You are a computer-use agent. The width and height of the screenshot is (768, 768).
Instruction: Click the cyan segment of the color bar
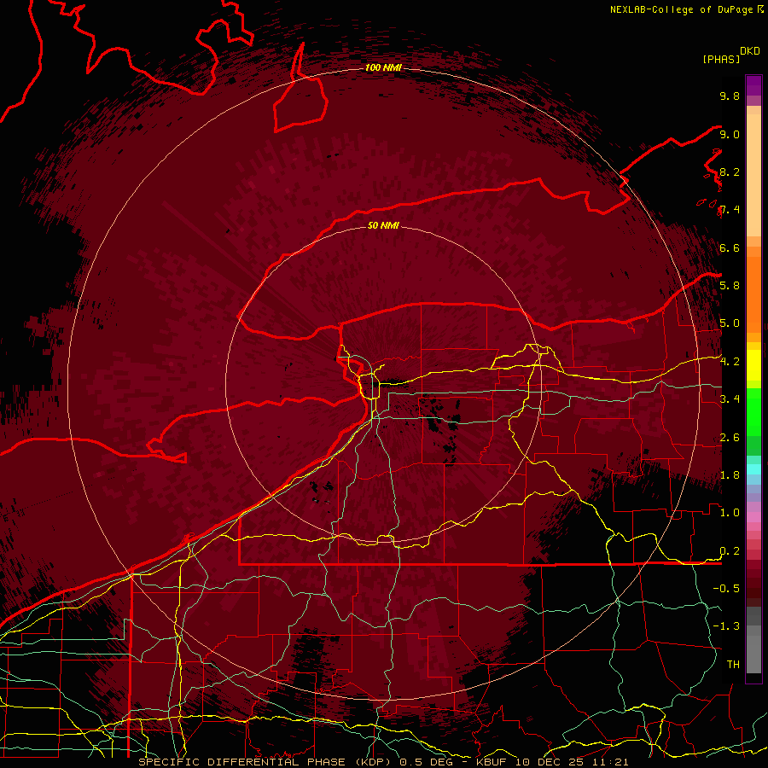pyautogui.click(x=753, y=469)
